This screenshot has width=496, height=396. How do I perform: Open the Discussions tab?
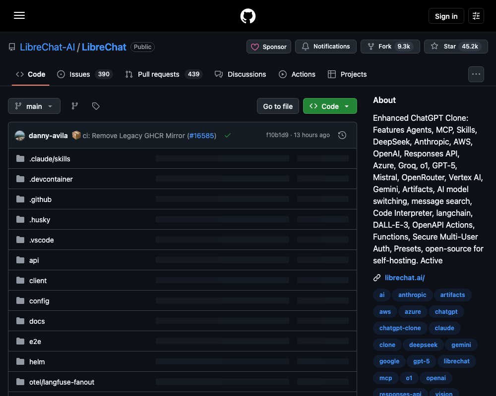coord(241,74)
